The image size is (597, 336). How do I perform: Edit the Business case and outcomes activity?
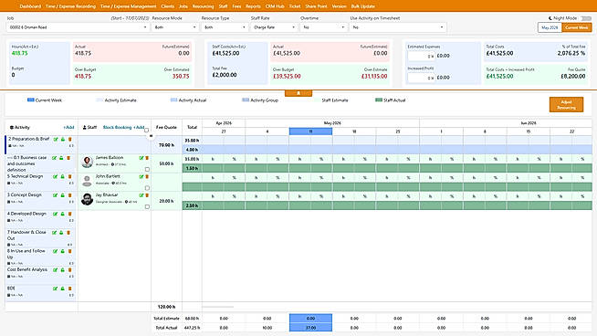point(55,158)
